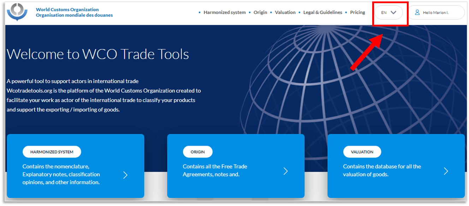Click the Free Trade Agreements description text
Screen dimensions: 469x206
pyautogui.click(x=215, y=170)
